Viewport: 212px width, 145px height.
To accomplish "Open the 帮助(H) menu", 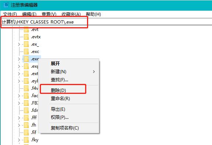I will pos(93,14).
